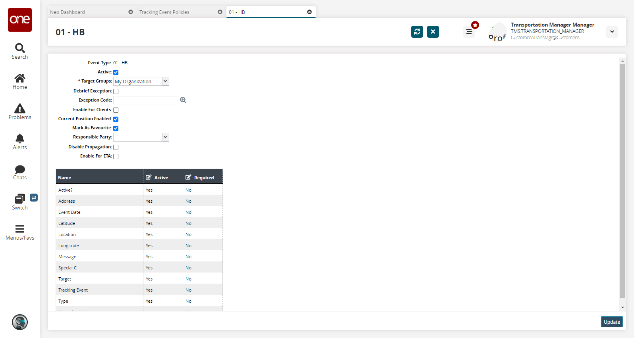The width and height of the screenshot is (634, 338).
Task: Toggle the Enable For ETA checkbox
Action: [x=116, y=156]
